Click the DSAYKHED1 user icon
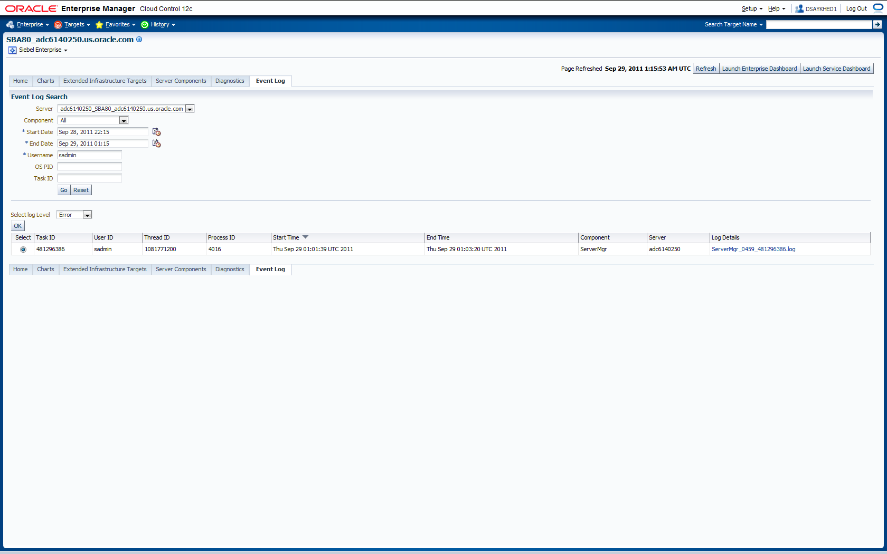The width and height of the screenshot is (887, 554). (799, 8)
